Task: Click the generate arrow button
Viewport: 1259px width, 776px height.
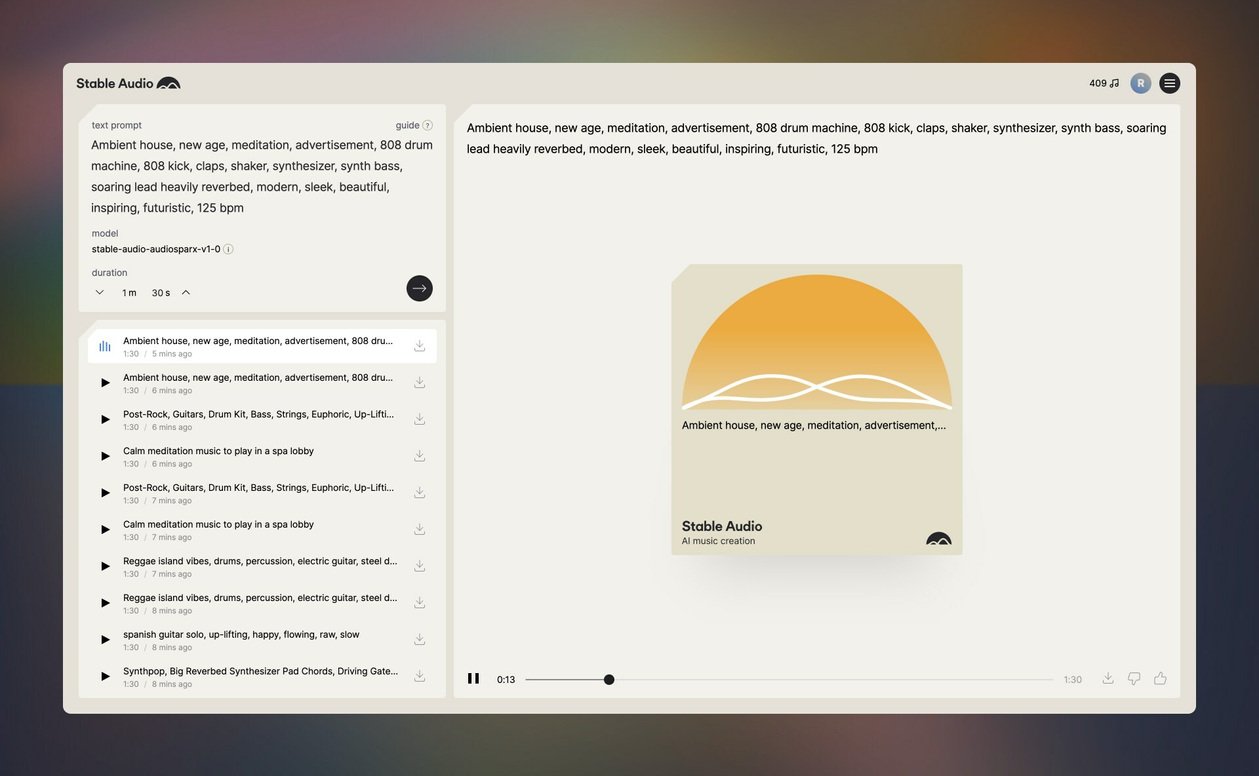Action: point(419,288)
